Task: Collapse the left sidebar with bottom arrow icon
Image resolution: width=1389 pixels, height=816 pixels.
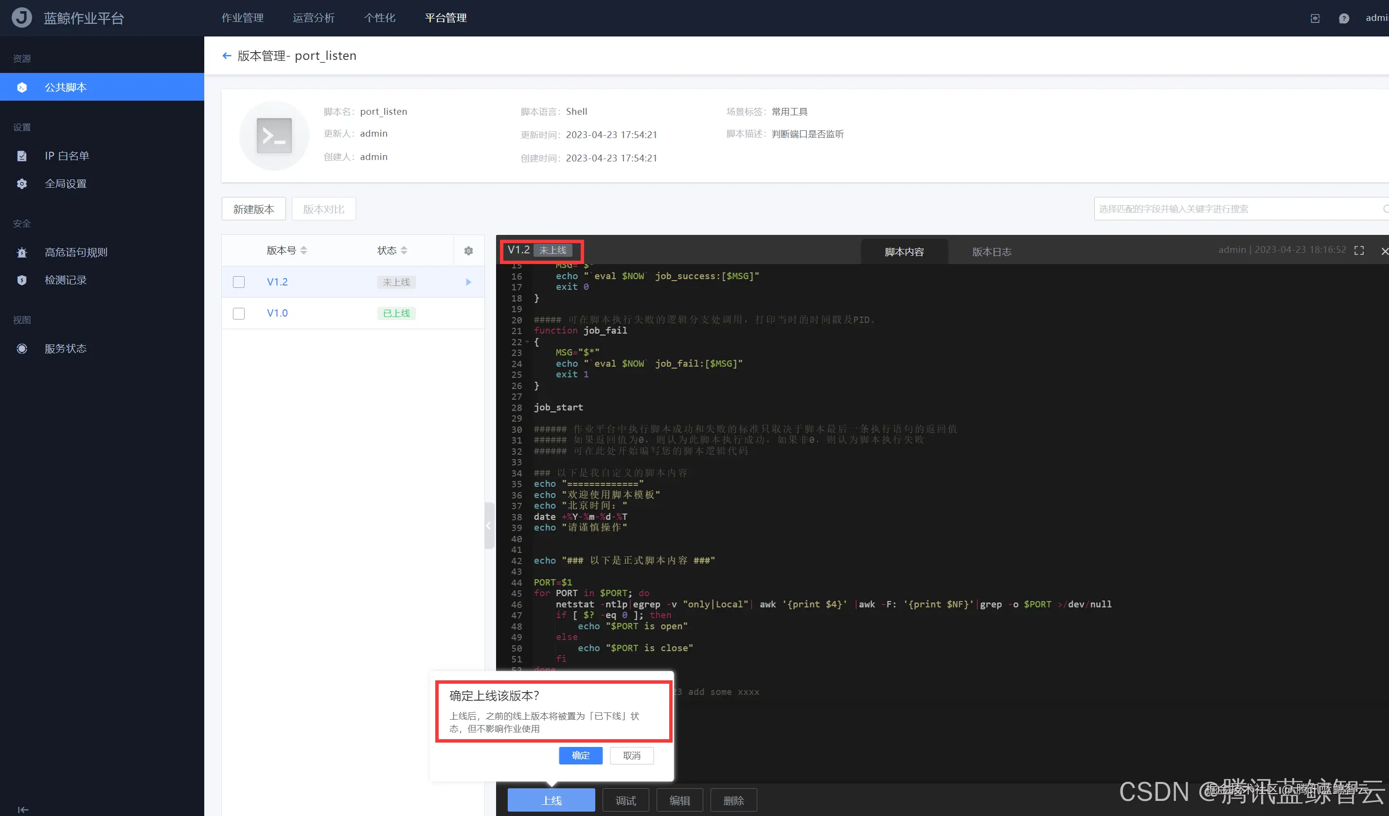Action: coord(22,809)
